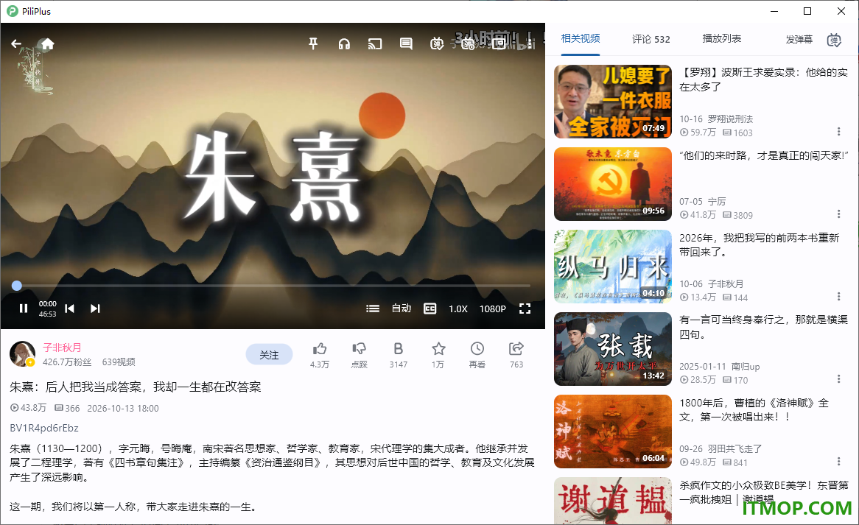The image size is (859, 525).
Task: Toggle danmaku icon beside 发弹幕
Action: tap(834, 40)
